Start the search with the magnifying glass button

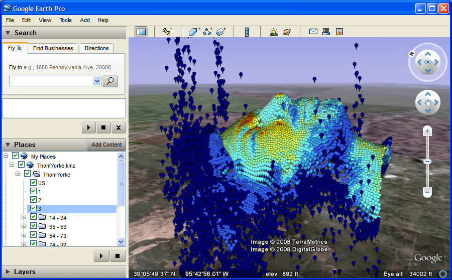tap(110, 81)
